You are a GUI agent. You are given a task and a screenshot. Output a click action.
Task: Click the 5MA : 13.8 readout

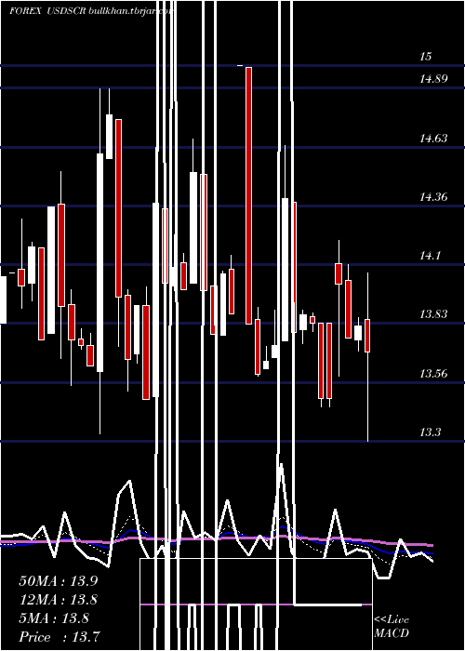pos(54,618)
